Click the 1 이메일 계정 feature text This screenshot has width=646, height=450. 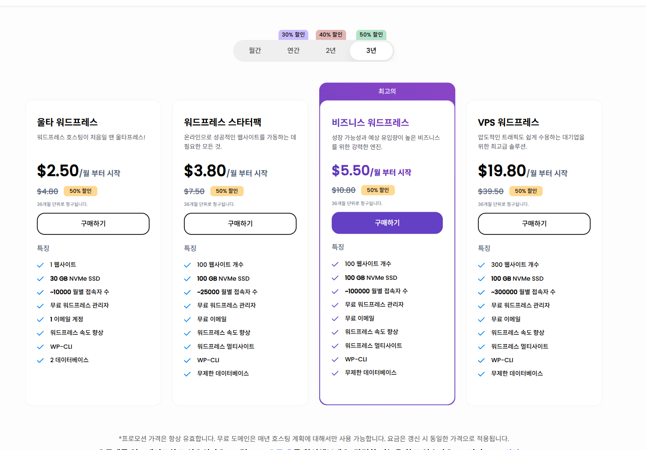click(67, 319)
